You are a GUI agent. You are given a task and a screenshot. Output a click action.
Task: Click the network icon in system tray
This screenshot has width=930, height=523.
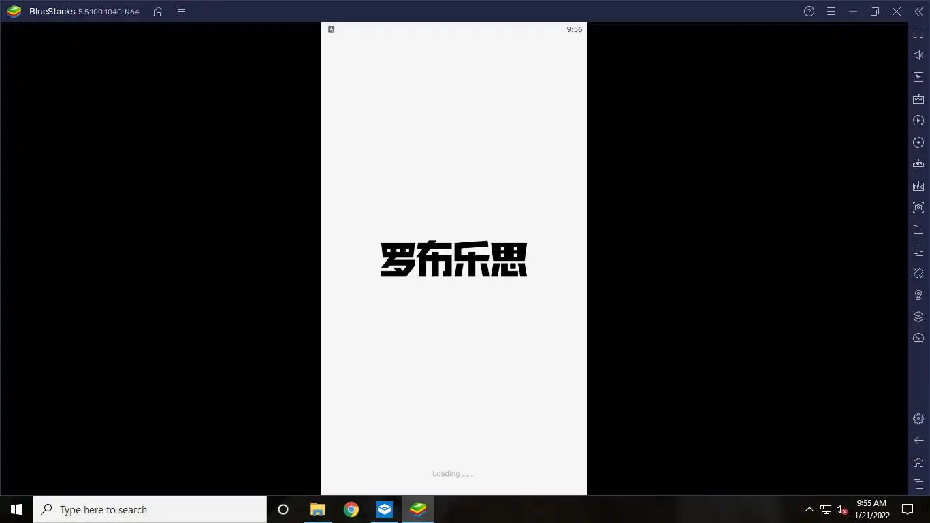[x=826, y=509]
